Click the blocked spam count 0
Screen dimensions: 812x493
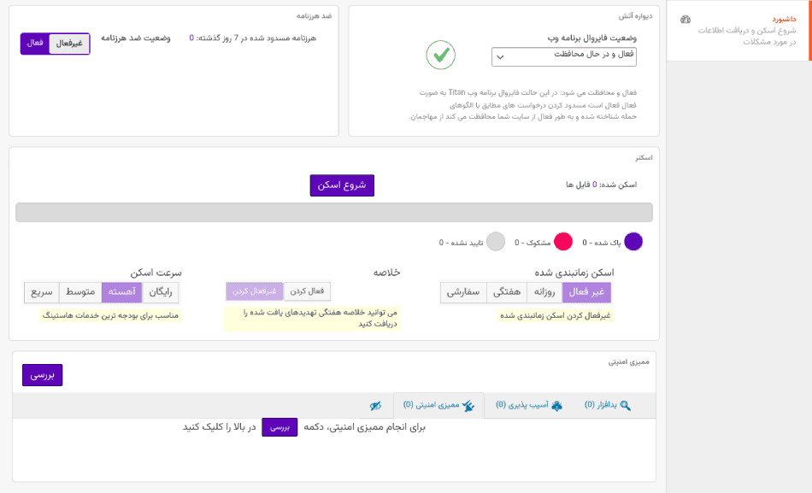(x=191, y=38)
